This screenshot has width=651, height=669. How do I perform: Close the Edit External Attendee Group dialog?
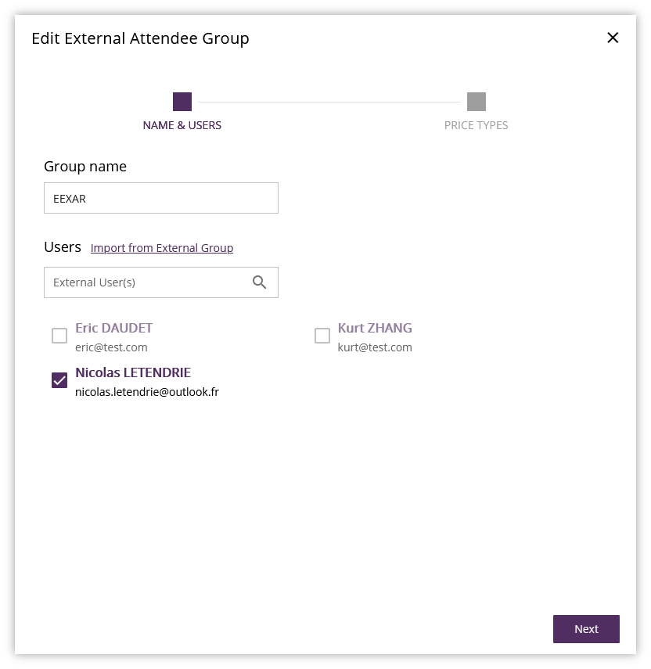[x=613, y=38]
